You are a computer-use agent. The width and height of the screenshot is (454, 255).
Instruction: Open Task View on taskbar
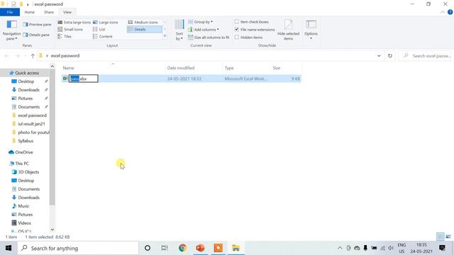(165, 248)
